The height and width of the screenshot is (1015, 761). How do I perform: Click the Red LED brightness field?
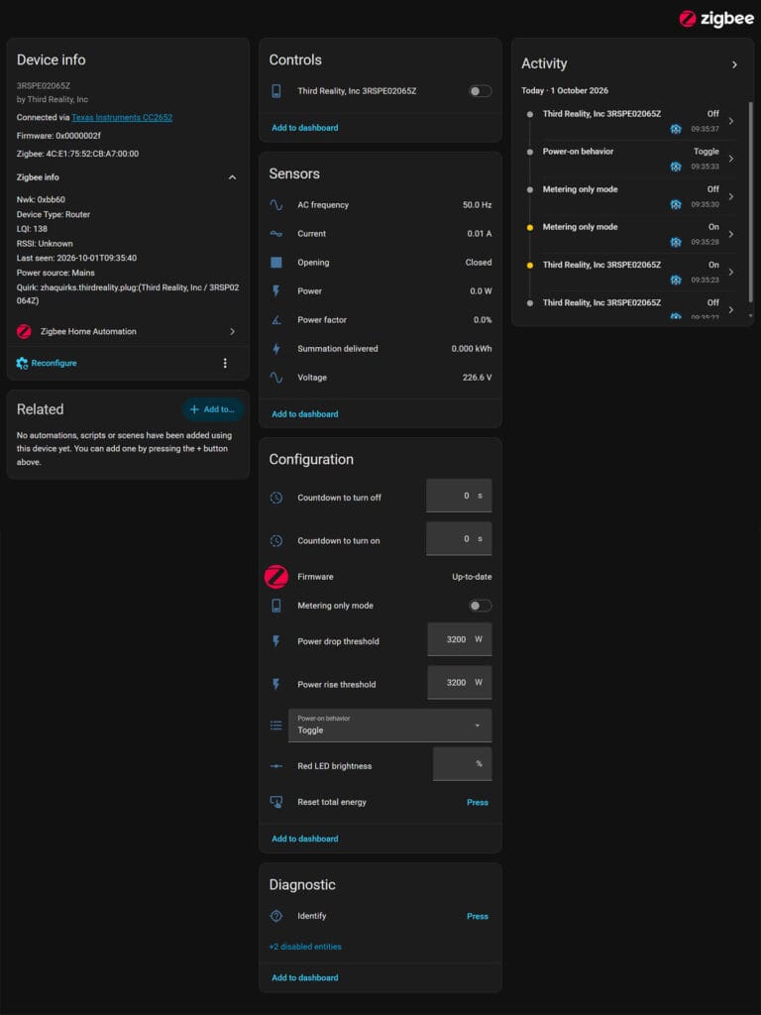tap(462, 764)
